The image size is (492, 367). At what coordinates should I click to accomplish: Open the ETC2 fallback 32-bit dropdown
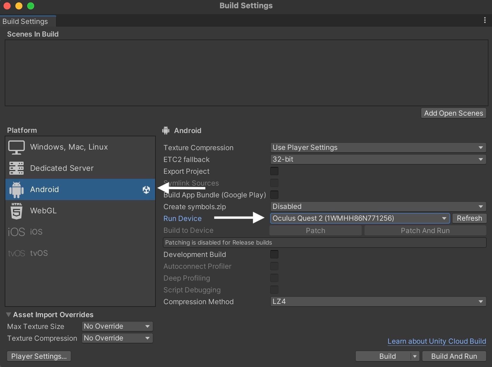[378, 159]
